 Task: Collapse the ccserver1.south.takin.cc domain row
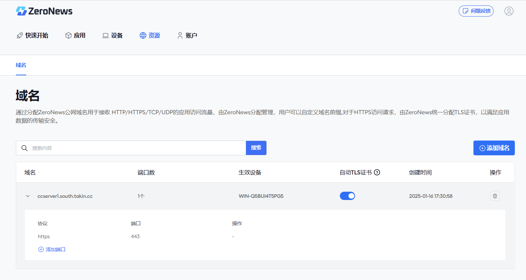point(28,196)
